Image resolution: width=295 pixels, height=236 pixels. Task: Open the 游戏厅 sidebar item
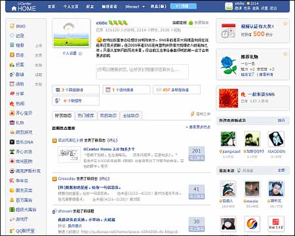(x=19, y=219)
